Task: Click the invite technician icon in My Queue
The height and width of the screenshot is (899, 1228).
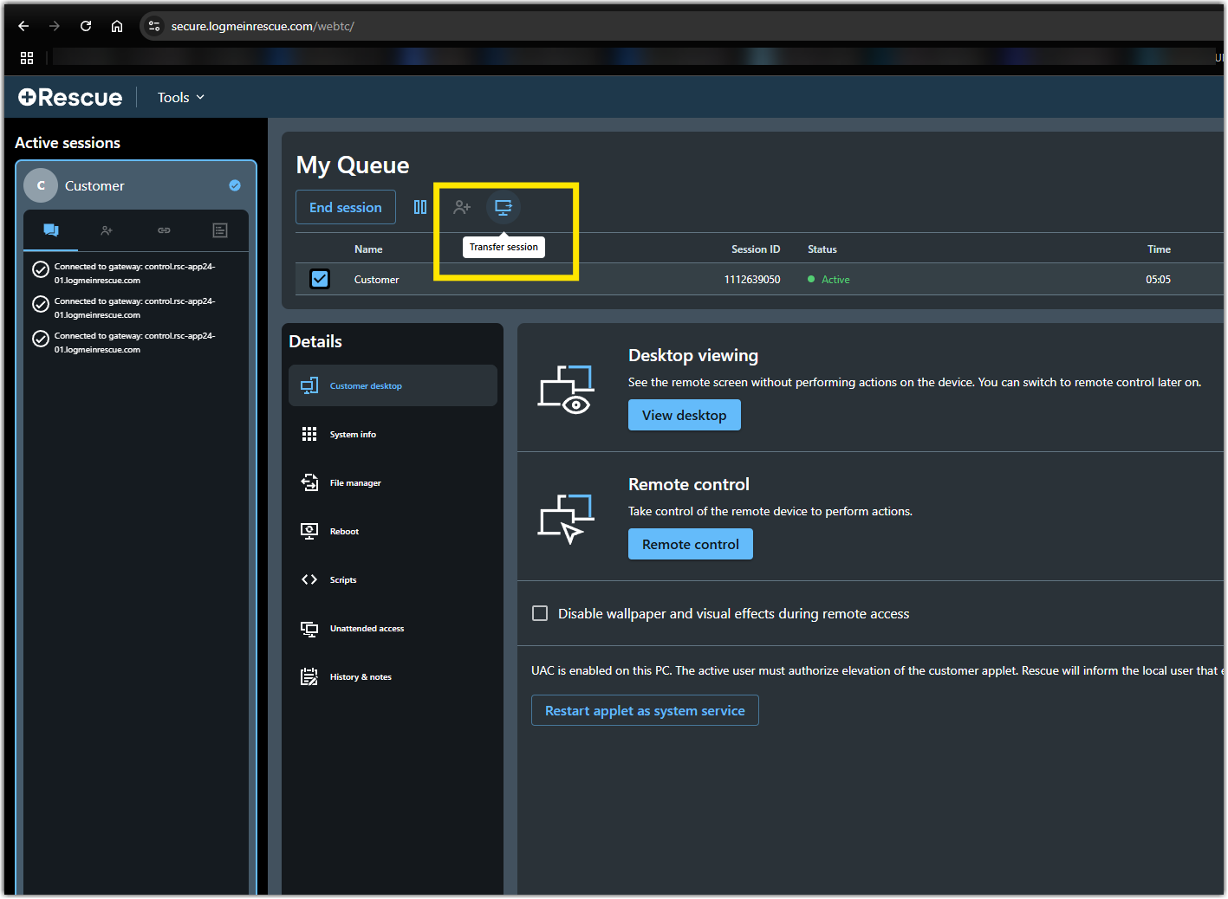Action: pyautogui.click(x=462, y=207)
